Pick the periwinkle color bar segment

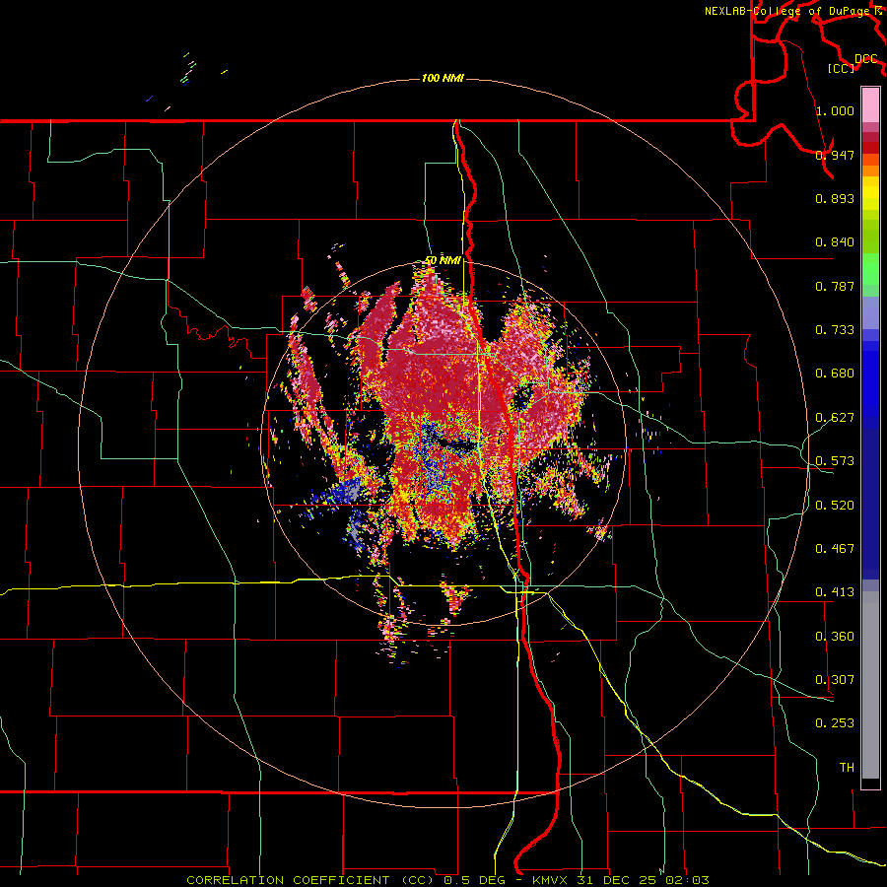(870, 312)
